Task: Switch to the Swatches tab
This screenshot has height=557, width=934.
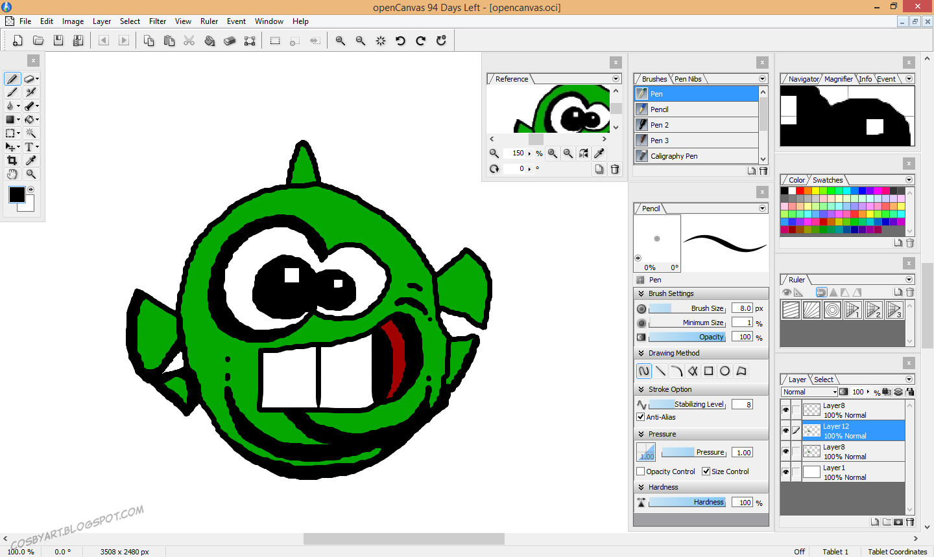Action: 828,180
